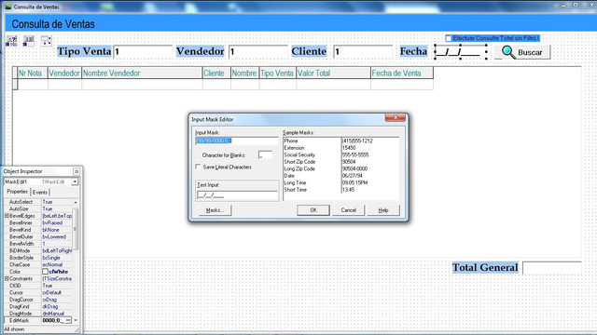Viewport: 597px width, 335px height.
Task: Select the BiDiMode property row
Action: (38, 250)
